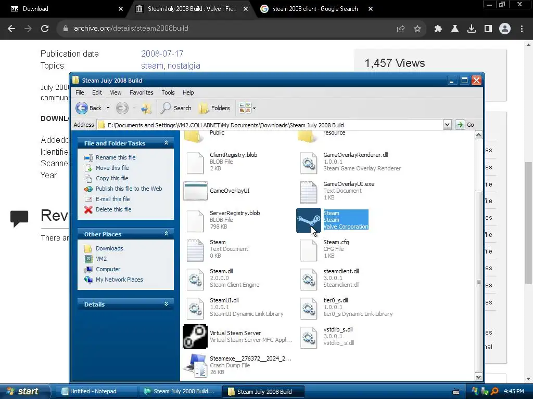Collapse the File and Folder Tasks panel
Image resolution: width=533 pixels, height=399 pixels.
(166, 143)
